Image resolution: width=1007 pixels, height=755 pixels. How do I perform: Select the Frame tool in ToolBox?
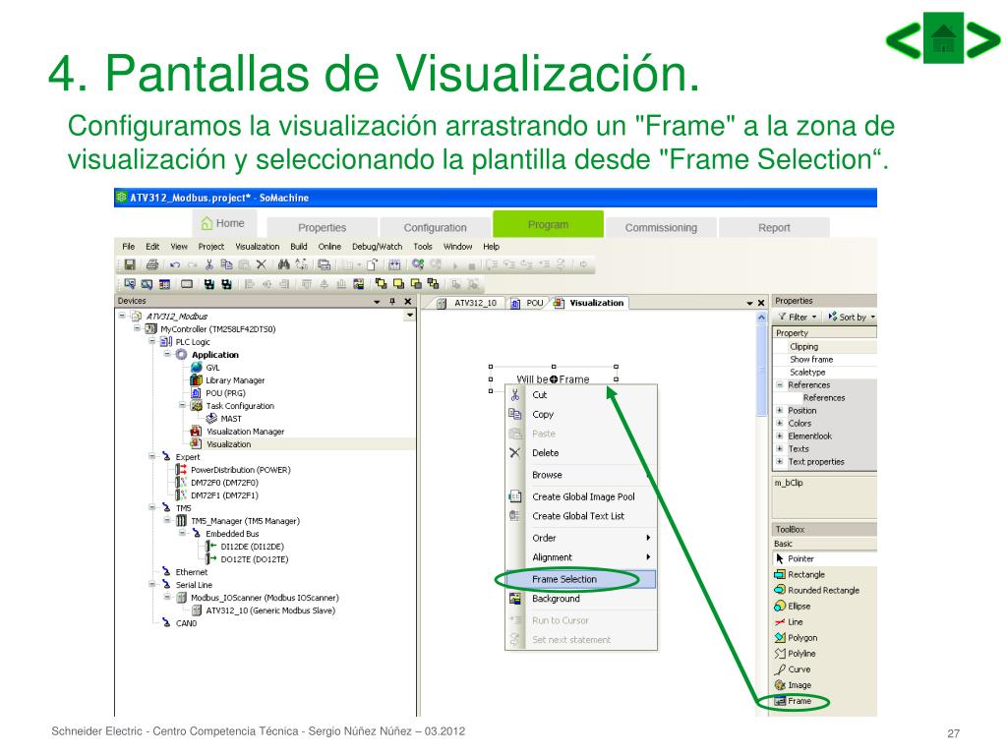[x=794, y=701]
